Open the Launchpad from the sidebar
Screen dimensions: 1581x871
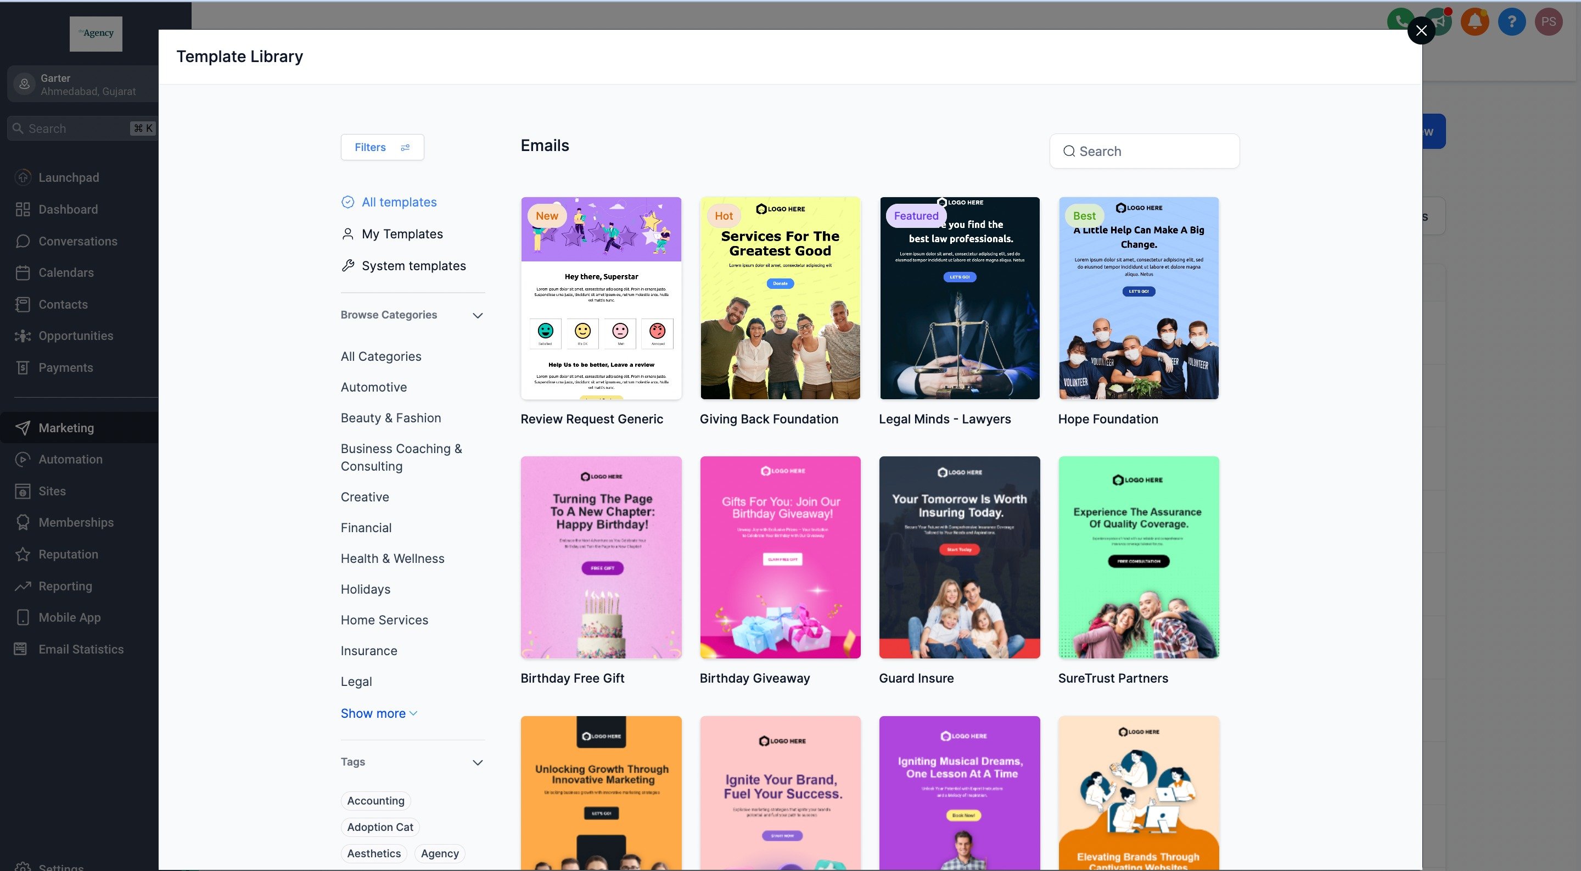(x=68, y=177)
